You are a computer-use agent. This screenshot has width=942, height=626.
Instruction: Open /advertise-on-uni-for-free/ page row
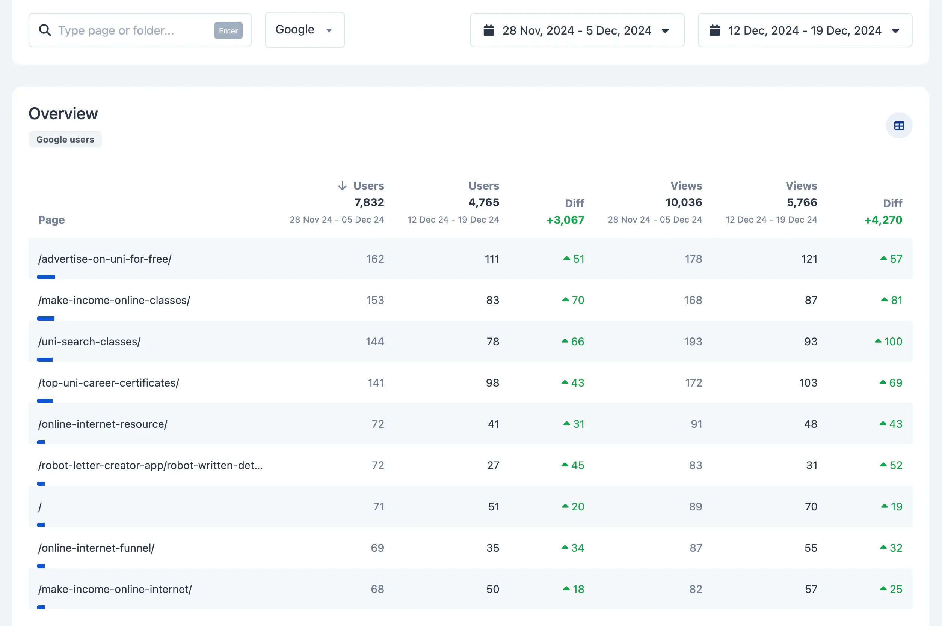[105, 259]
